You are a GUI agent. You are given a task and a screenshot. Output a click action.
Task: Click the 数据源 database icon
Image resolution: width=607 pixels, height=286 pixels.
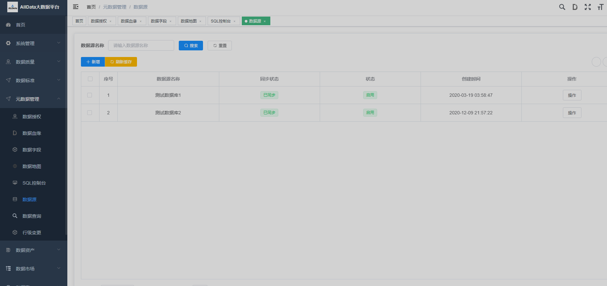pyautogui.click(x=15, y=200)
